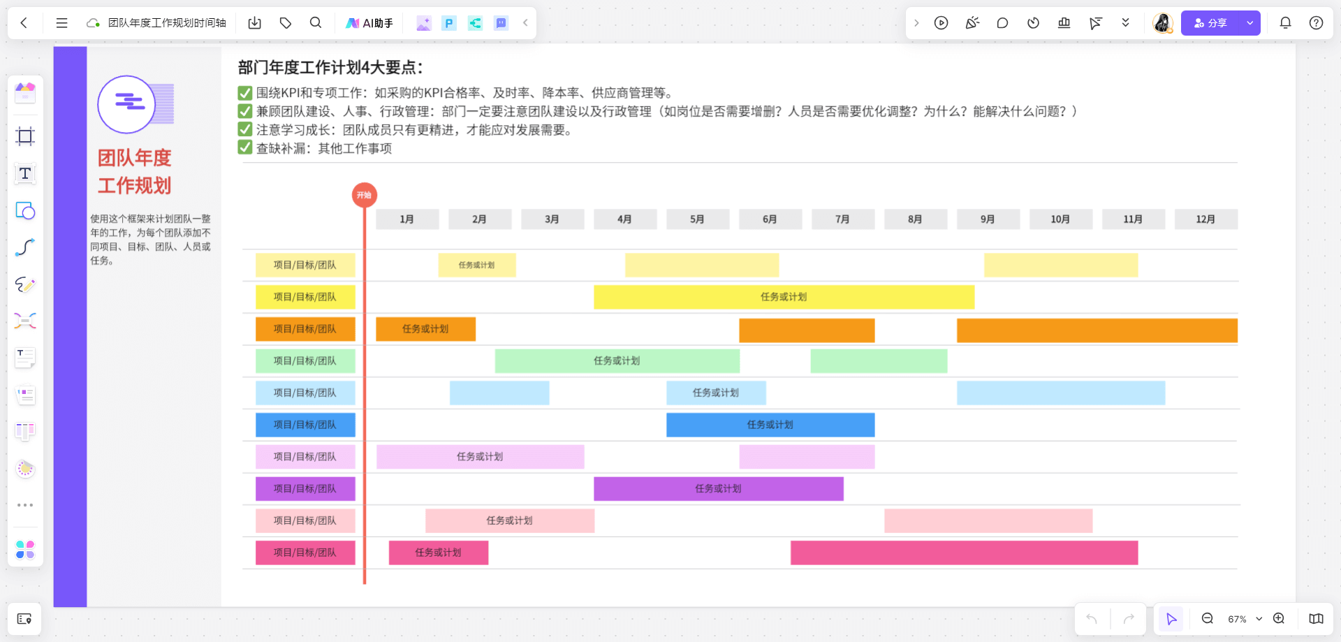The image size is (1341, 642).
Task: Open the AI助手 assistant
Action: point(369,23)
